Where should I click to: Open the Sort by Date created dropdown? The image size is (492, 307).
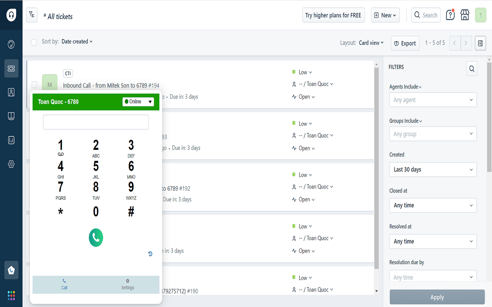(x=77, y=42)
